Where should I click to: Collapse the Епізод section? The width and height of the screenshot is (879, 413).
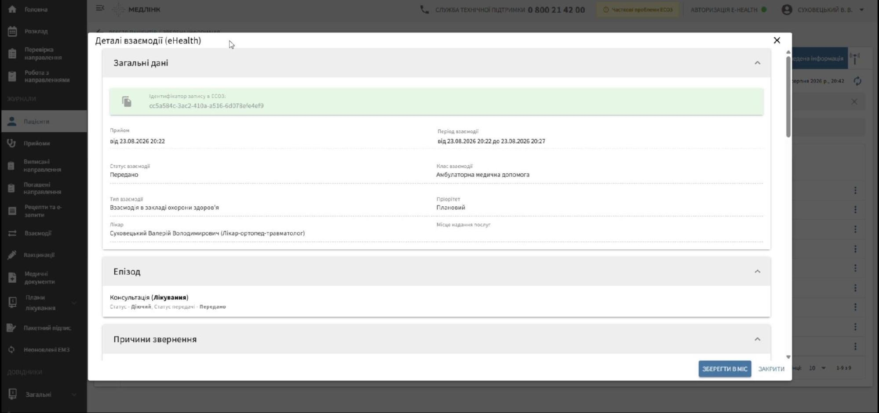click(x=757, y=271)
